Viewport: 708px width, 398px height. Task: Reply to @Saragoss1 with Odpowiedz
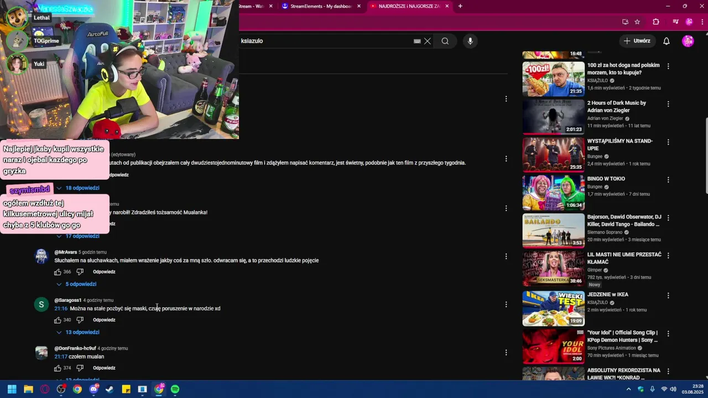(104, 320)
